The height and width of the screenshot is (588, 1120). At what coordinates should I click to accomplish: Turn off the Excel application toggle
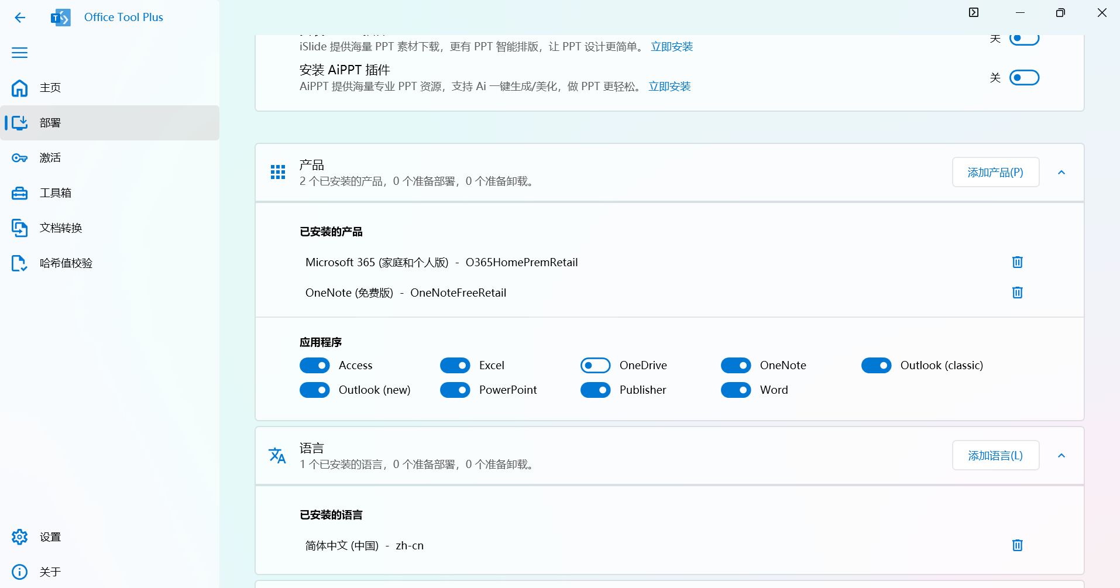point(455,365)
